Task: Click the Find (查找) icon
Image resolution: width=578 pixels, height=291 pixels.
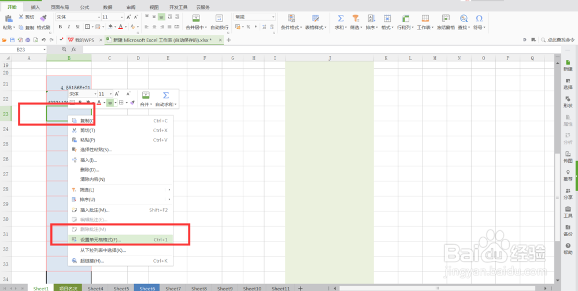Action: point(464,18)
